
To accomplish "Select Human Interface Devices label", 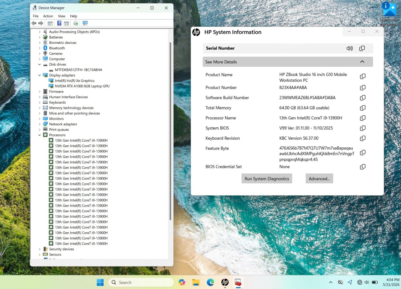I will point(68,97).
